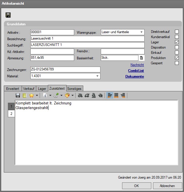This screenshot has height=192, width=184.
Task: Apply underline formatting to text
Action: [94, 95]
